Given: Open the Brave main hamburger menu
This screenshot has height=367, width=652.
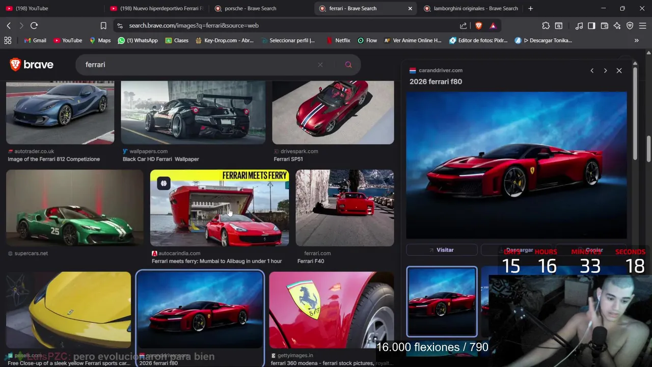Looking at the screenshot, I should pos(642,25).
